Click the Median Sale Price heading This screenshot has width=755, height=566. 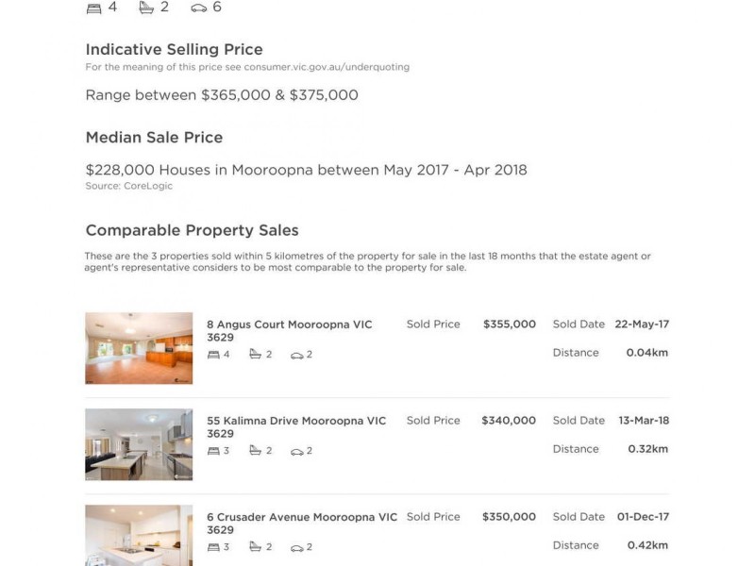pos(154,137)
